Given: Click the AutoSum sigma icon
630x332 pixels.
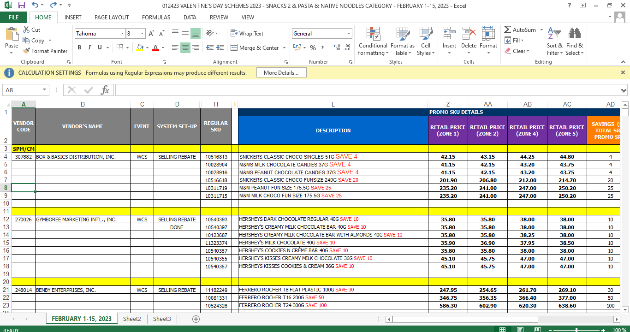Looking at the screenshot, I should (508, 30).
